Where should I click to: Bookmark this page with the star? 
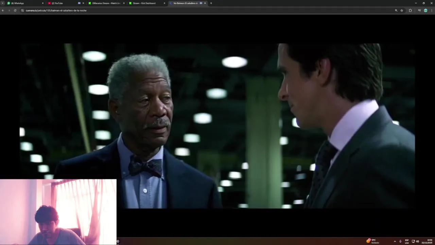(402, 11)
